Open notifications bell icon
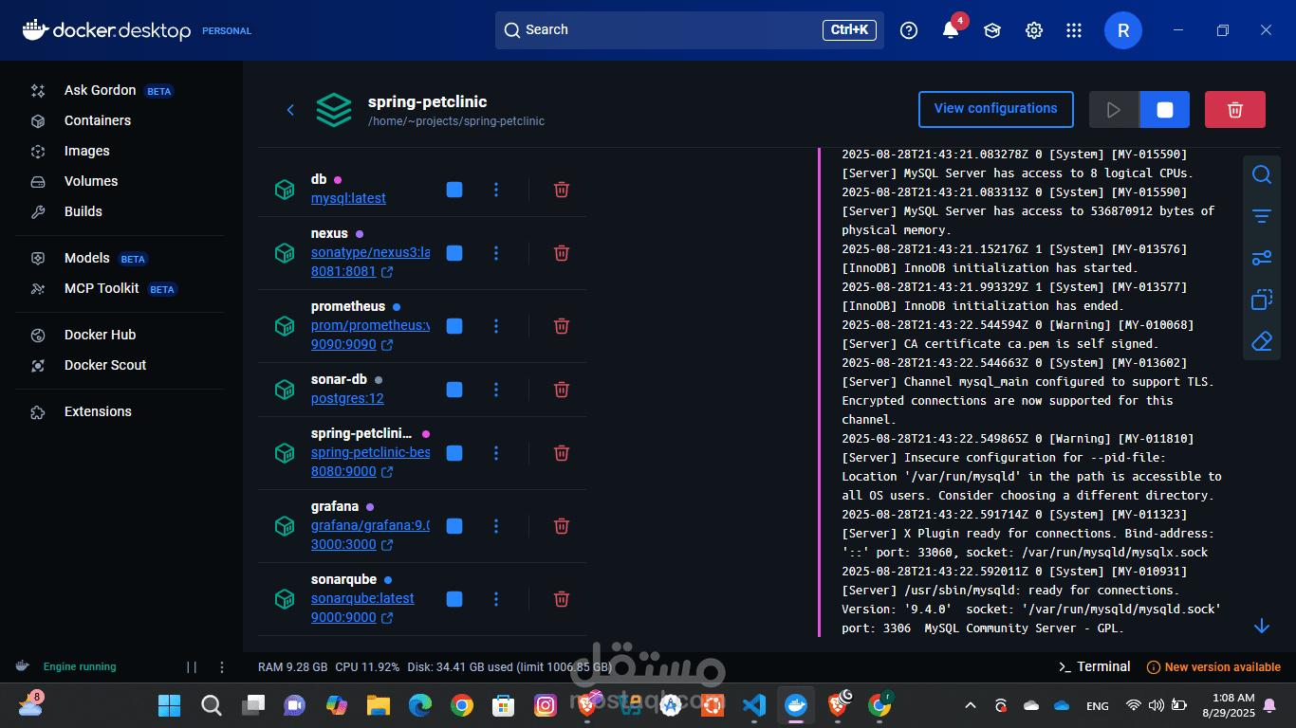1296x728 pixels. pos(951,30)
